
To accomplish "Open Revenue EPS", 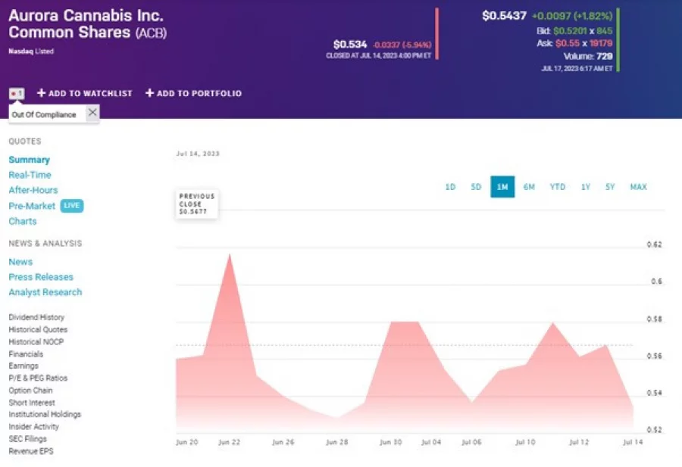I will 31,451.
